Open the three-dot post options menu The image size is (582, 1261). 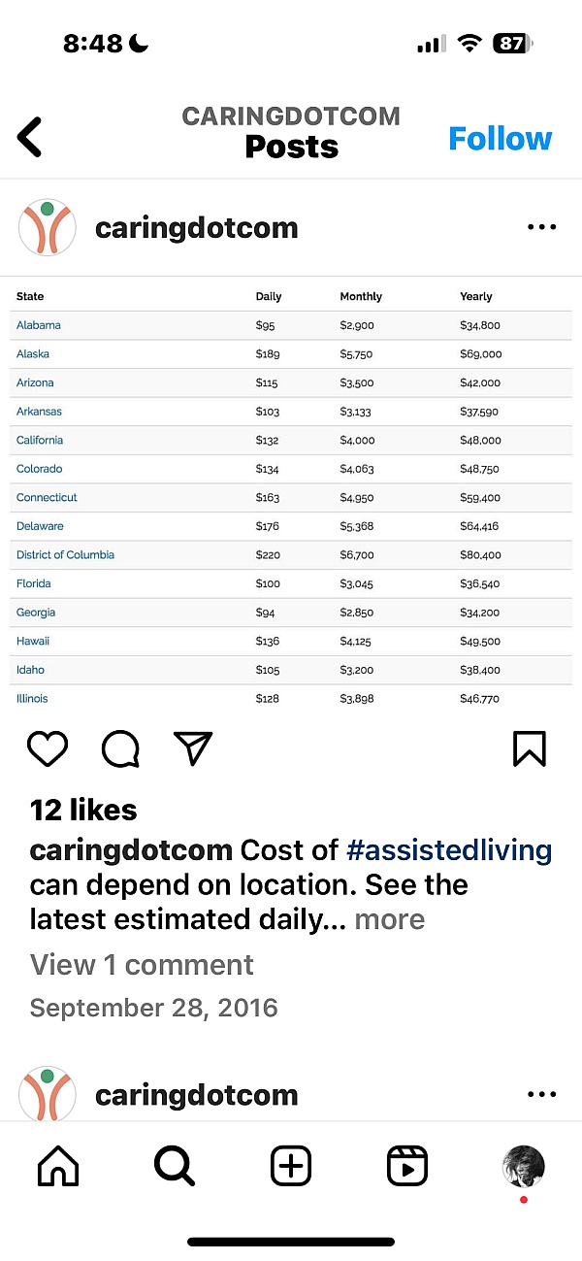[541, 228]
